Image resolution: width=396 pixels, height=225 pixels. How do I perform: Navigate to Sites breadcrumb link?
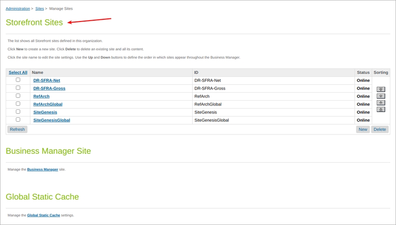coord(40,9)
